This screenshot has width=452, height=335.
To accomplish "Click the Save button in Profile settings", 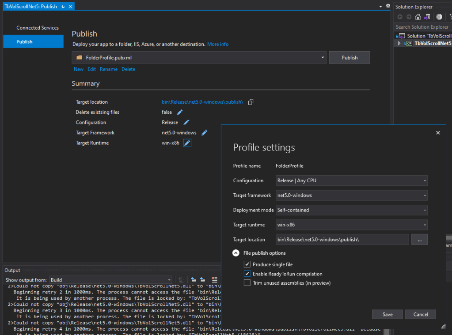I will click(x=387, y=314).
